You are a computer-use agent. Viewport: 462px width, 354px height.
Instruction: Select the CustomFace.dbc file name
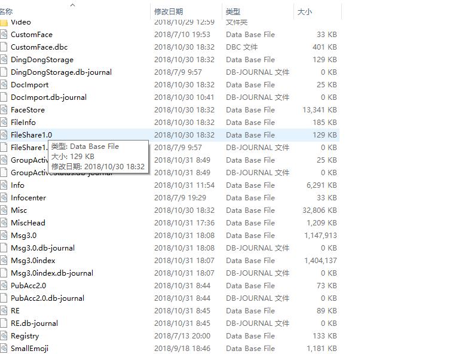pos(39,47)
